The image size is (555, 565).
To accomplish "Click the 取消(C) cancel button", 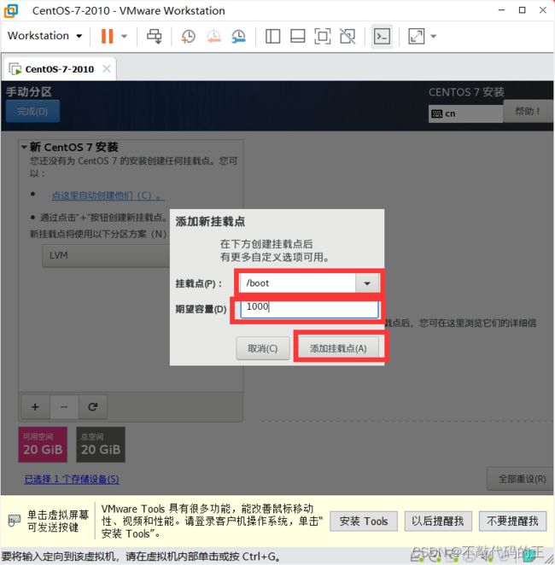I will [263, 348].
